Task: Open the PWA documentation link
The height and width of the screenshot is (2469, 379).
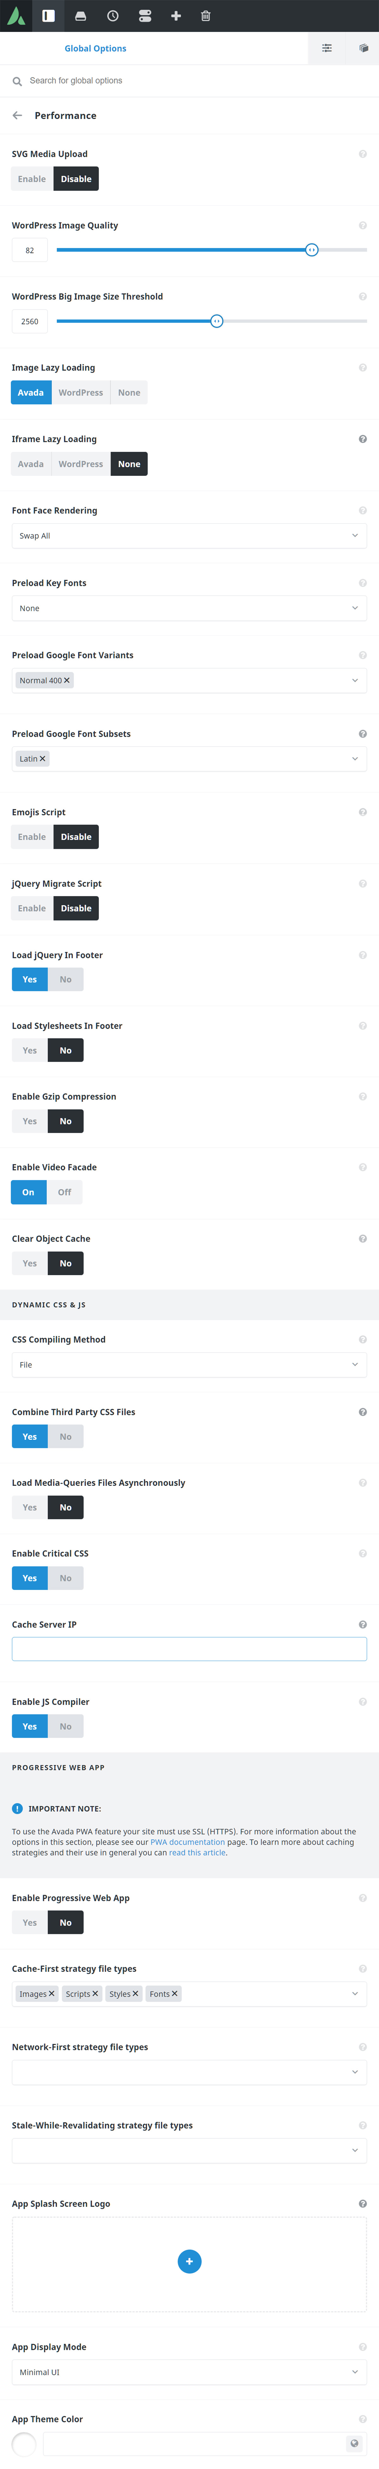Action: click(188, 1842)
